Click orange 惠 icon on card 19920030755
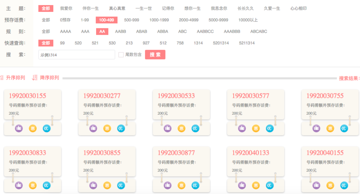Screen dimensions: 360x194 [x=330, y=128]
